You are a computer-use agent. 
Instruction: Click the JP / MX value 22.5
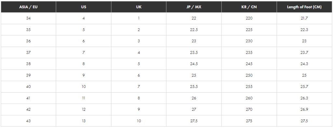coord(194,30)
